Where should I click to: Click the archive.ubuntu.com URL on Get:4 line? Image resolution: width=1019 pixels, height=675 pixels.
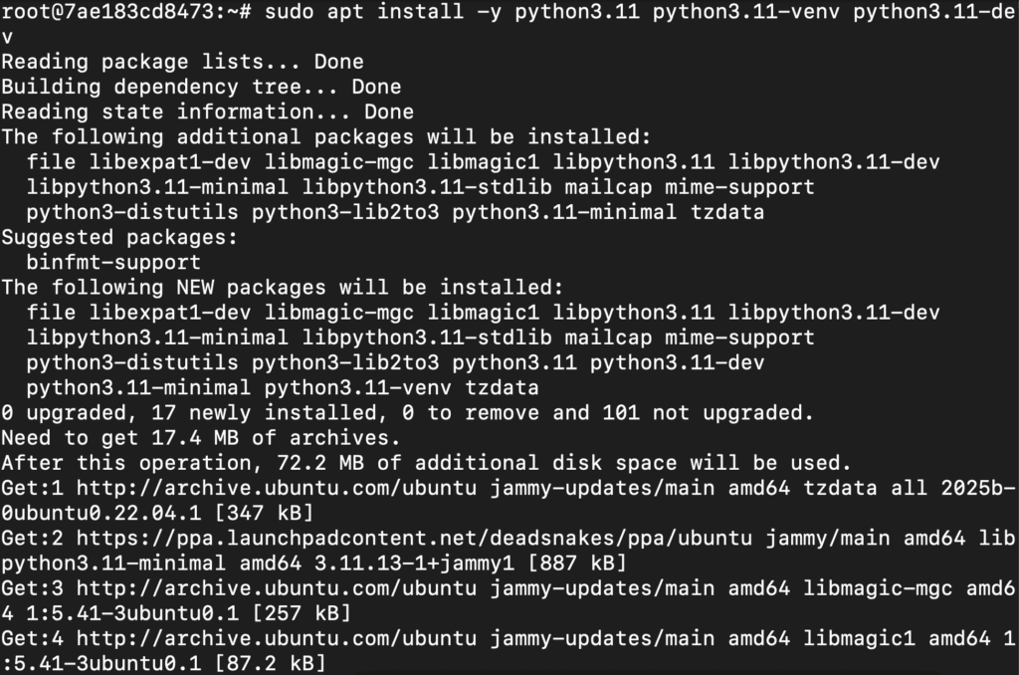(x=277, y=638)
